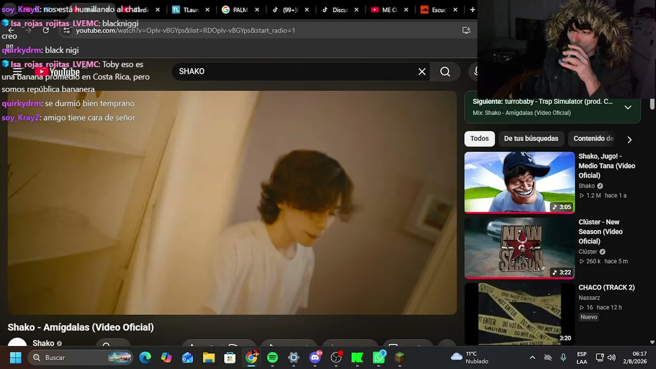Click the browser address bar URL
The height and width of the screenshot is (369, 656).
click(186, 30)
